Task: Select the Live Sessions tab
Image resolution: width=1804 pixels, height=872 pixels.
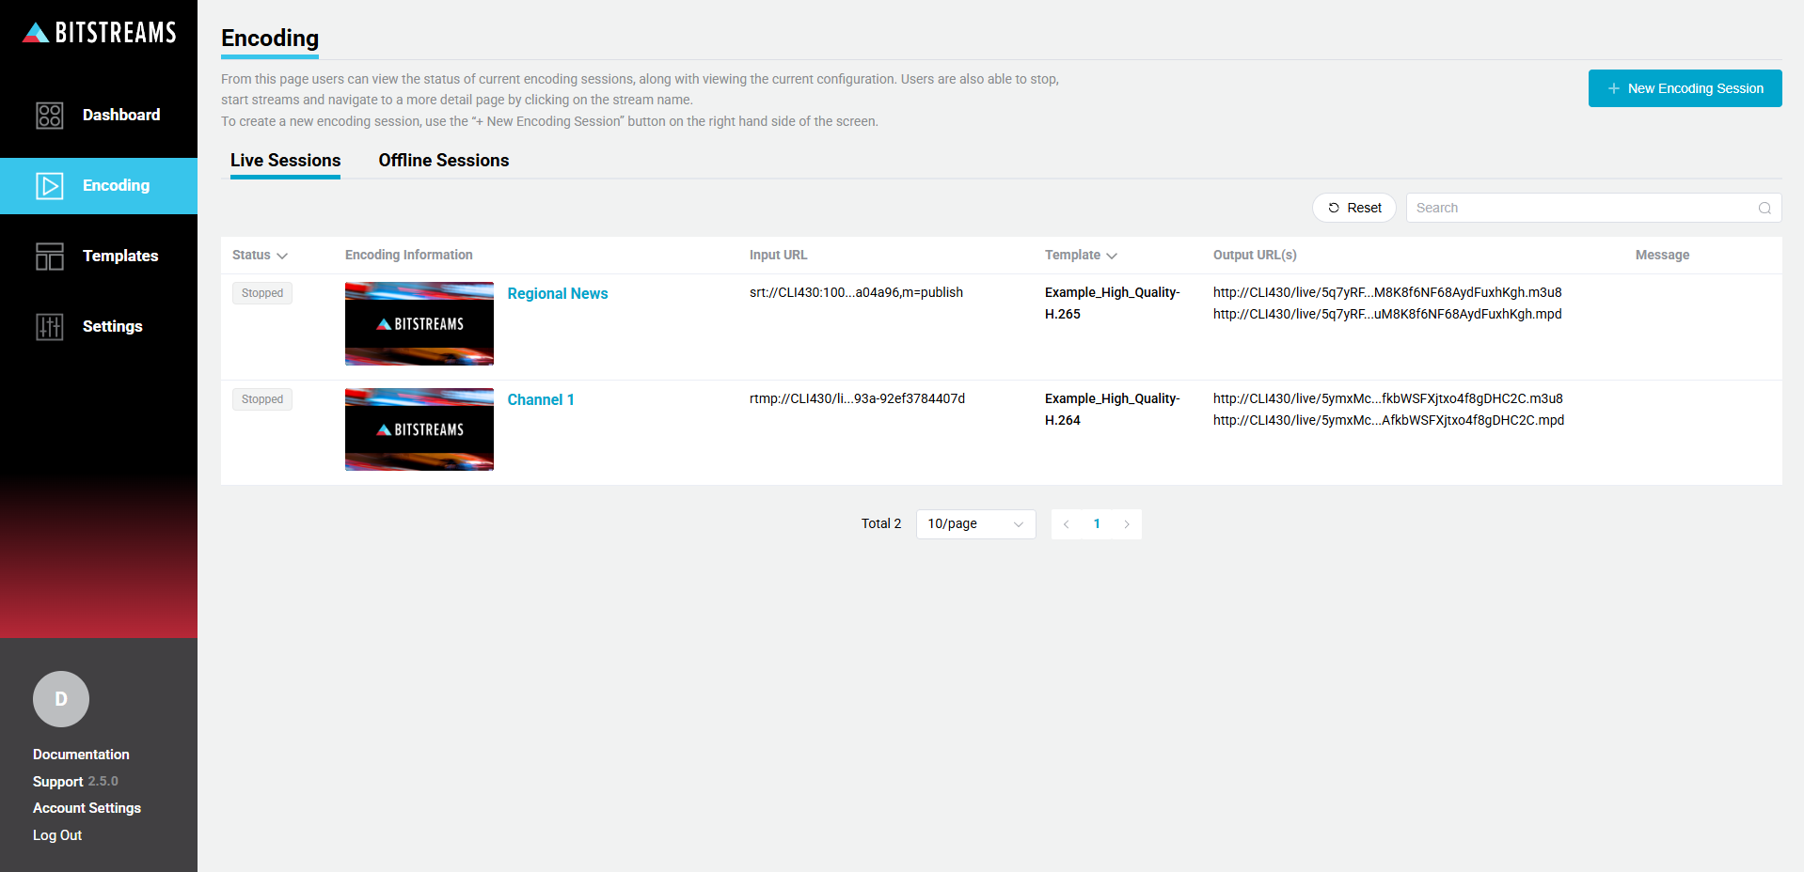Action: click(285, 161)
